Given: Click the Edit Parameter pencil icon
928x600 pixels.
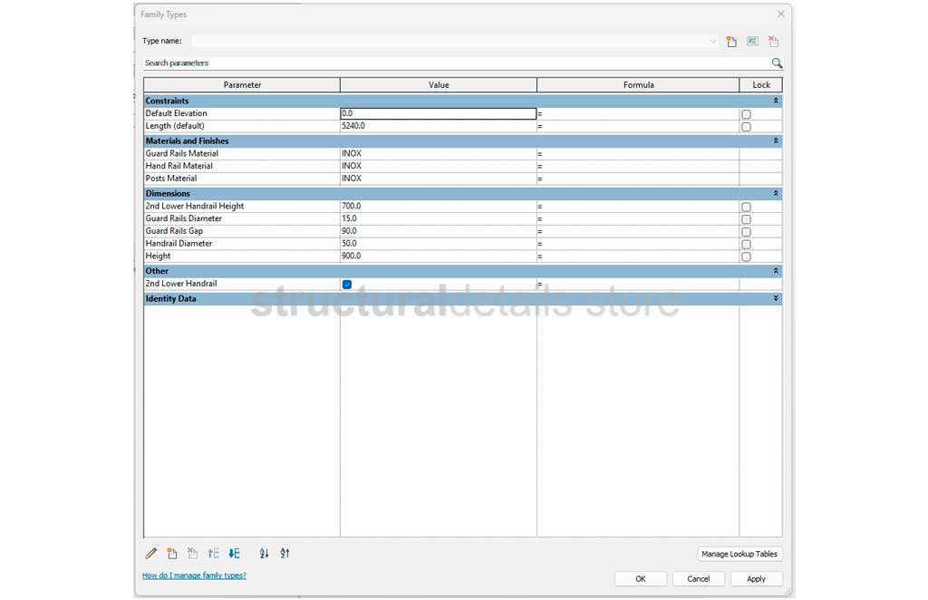Looking at the screenshot, I should point(151,554).
